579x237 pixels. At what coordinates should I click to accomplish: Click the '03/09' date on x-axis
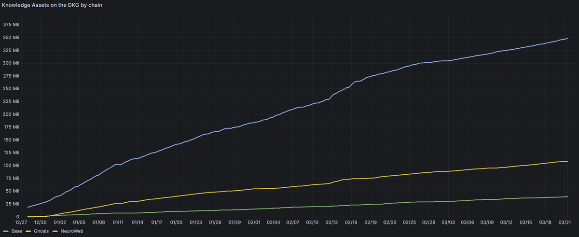487,223
